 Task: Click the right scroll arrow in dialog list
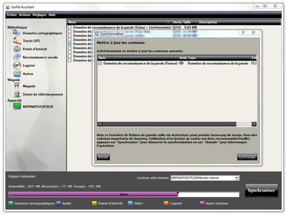click(254, 124)
